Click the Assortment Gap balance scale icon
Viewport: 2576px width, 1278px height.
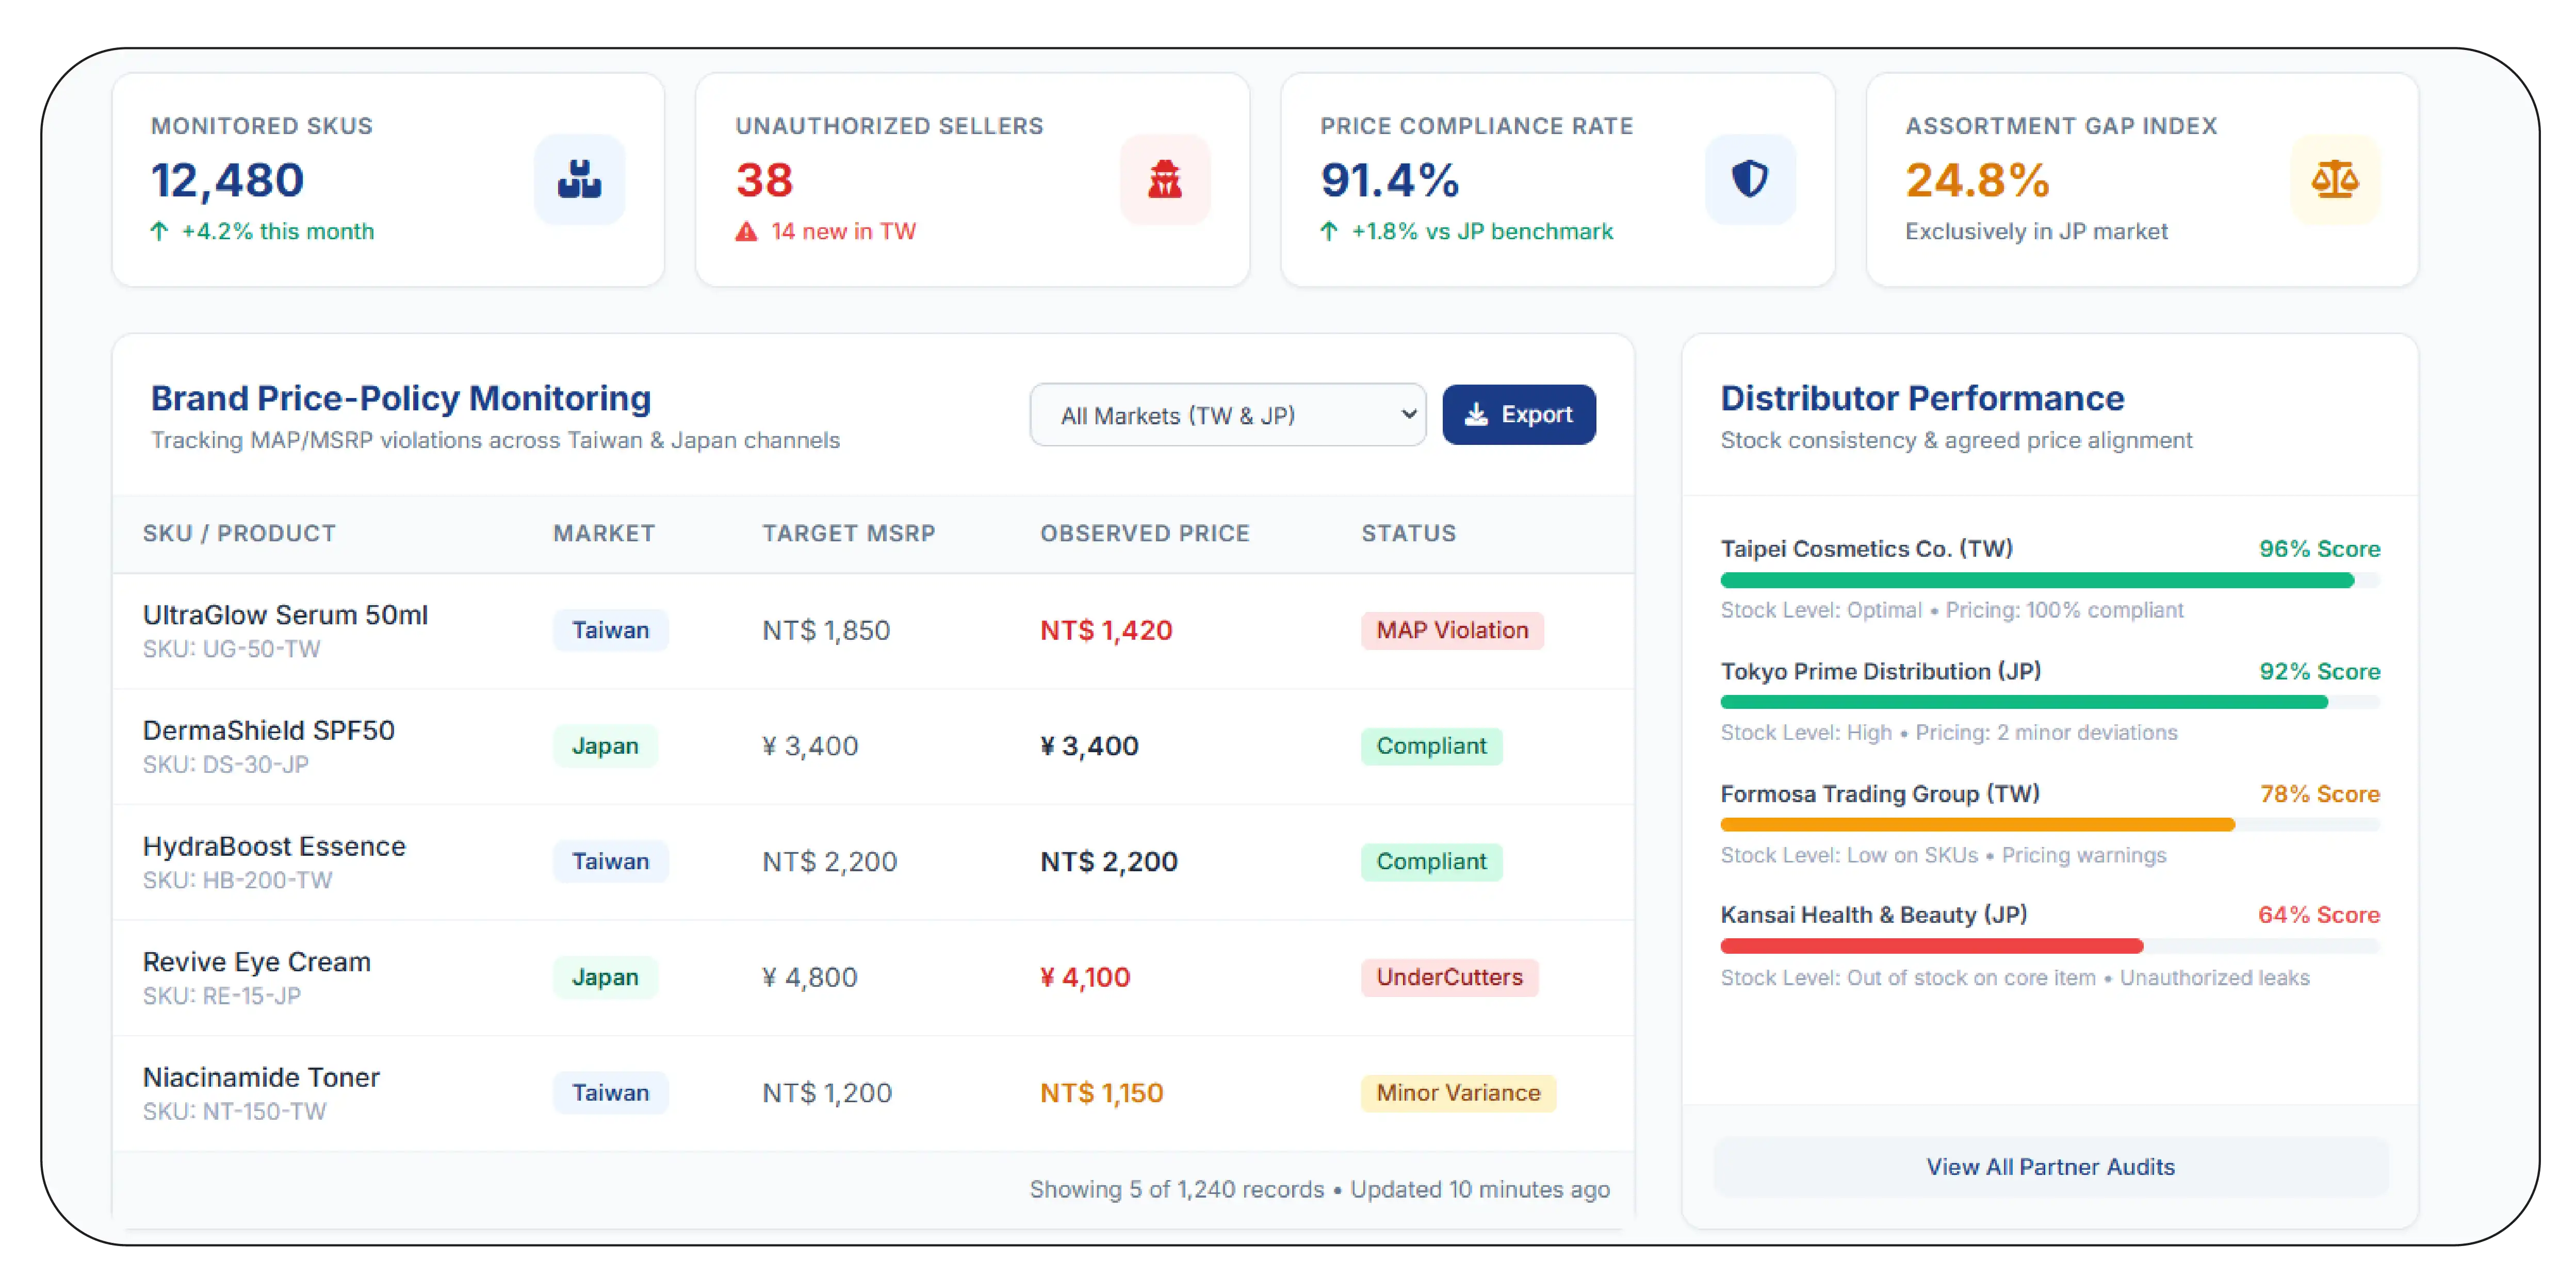coord(2334,180)
